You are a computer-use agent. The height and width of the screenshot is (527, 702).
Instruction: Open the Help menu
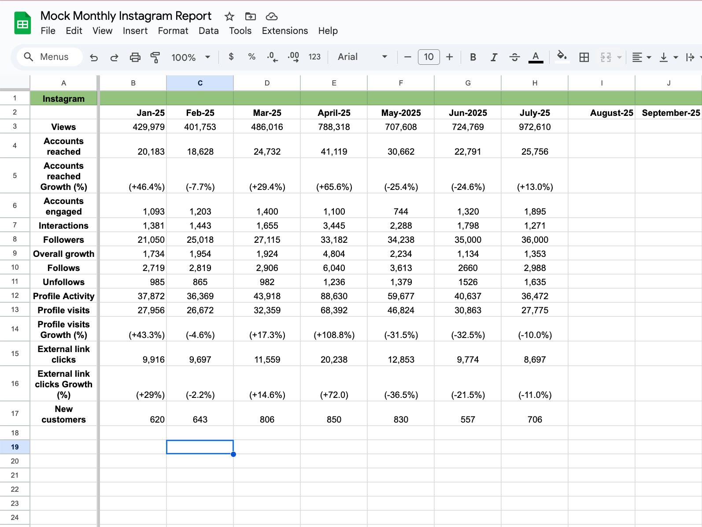pyautogui.click(x=328, y=31)
